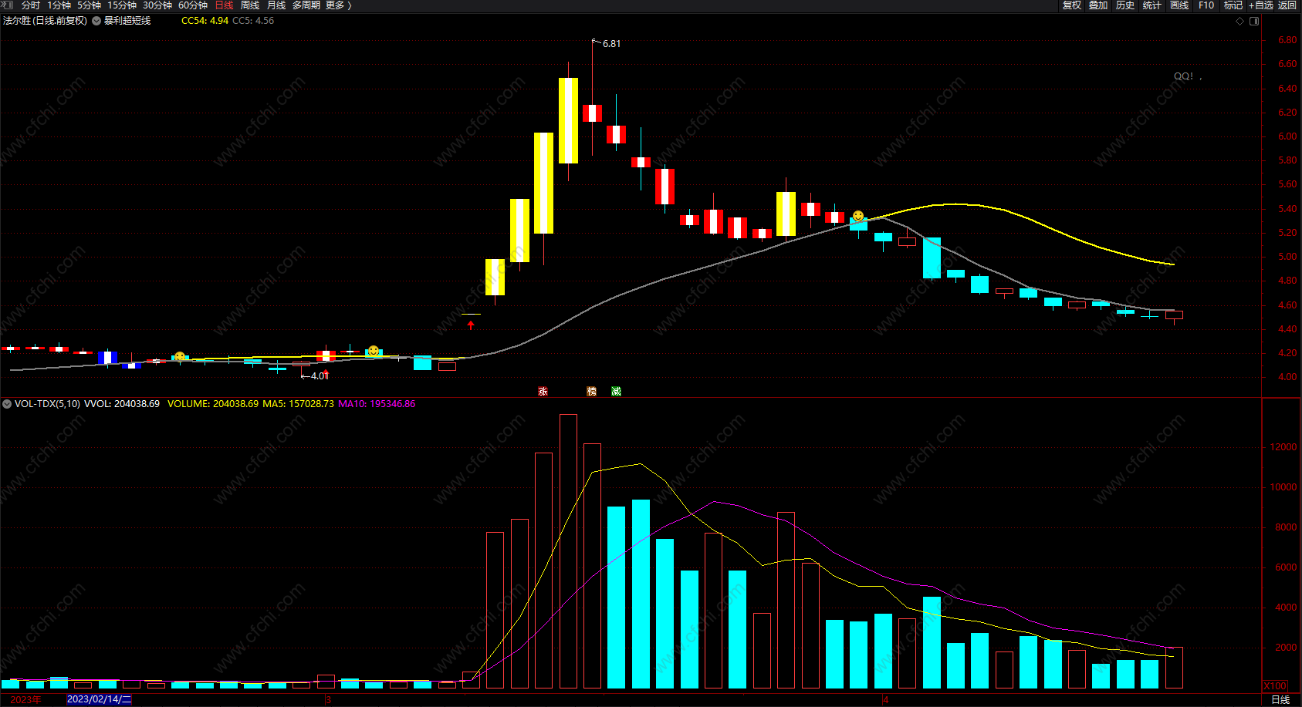Click the tallest volume bar in volume panel

point(568,551)
